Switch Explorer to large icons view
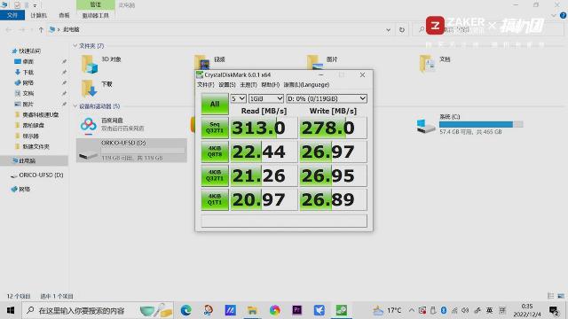The image size is (568, 319). [561, 295]
